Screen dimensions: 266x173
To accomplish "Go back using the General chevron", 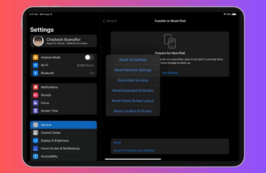I will (x=104, y=21).
